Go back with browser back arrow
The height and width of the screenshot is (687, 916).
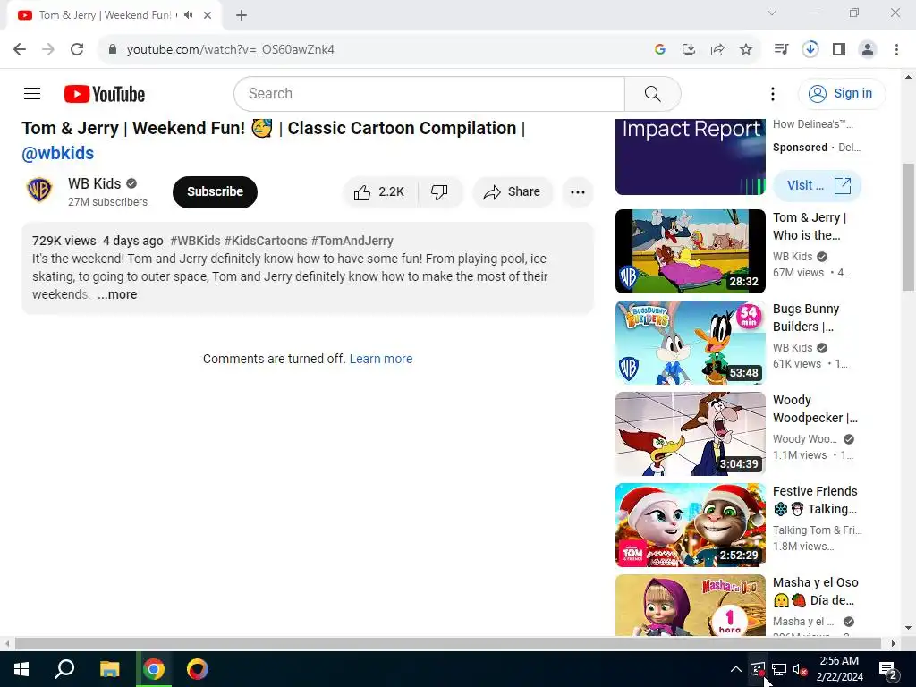pyautogui.click(x=20, y=49)
